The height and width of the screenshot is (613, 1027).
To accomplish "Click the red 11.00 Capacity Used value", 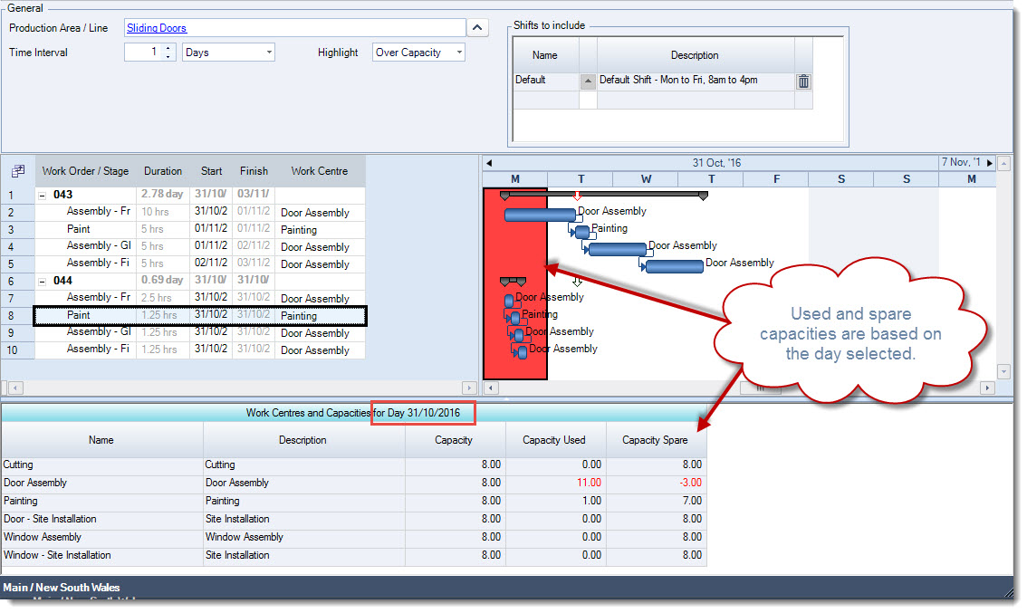I will (x=588, y=483).
